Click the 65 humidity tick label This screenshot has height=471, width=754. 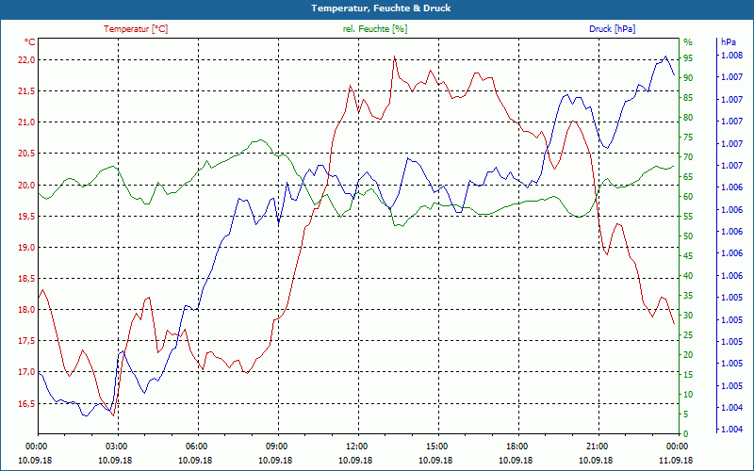pos(688,177)
